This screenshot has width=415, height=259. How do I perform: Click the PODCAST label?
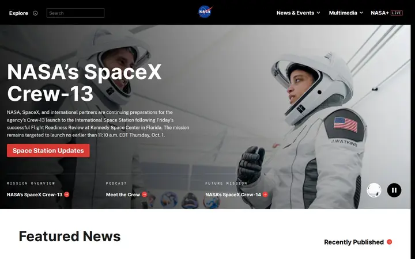116,183
